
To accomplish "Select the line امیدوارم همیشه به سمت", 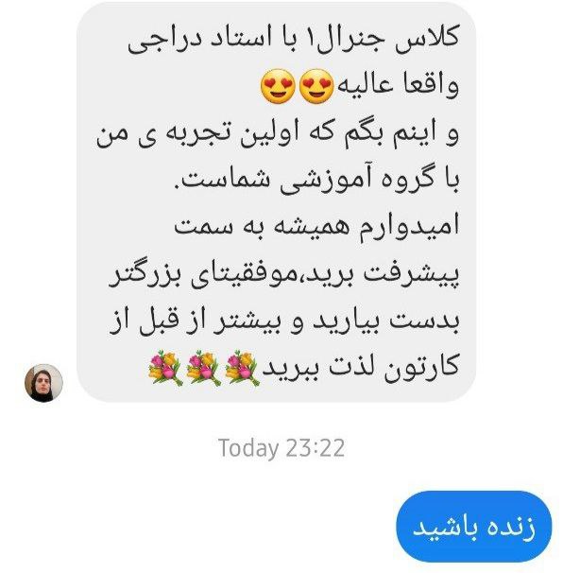I will click(x=316, y=227).
